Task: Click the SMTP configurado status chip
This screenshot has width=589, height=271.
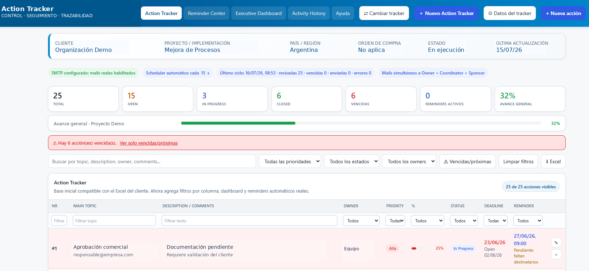Action: (94, 73)
